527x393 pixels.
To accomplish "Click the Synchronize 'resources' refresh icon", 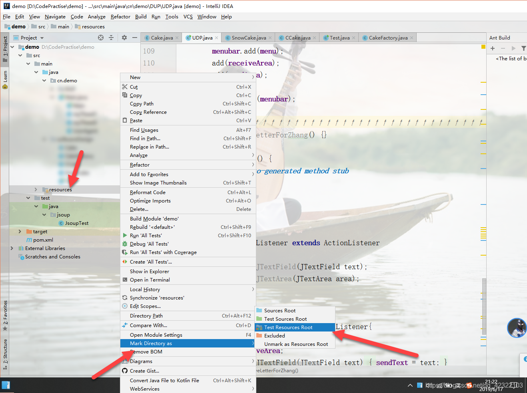I will (125, 298).
